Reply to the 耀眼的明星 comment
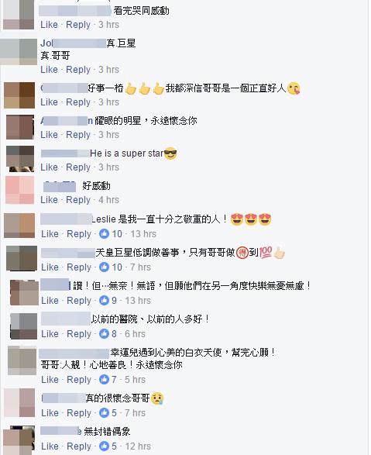The width and height of the screenshot is (371, 455). tap(78, 135)
